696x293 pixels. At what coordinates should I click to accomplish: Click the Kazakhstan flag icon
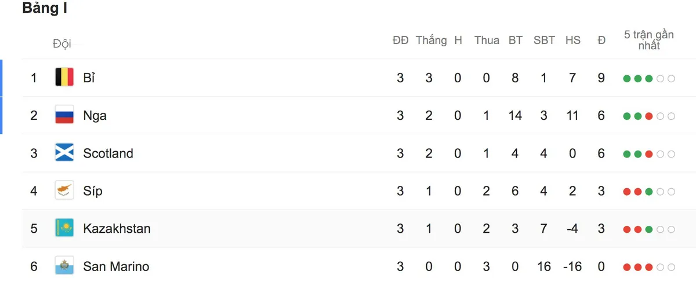pos(64,228)
